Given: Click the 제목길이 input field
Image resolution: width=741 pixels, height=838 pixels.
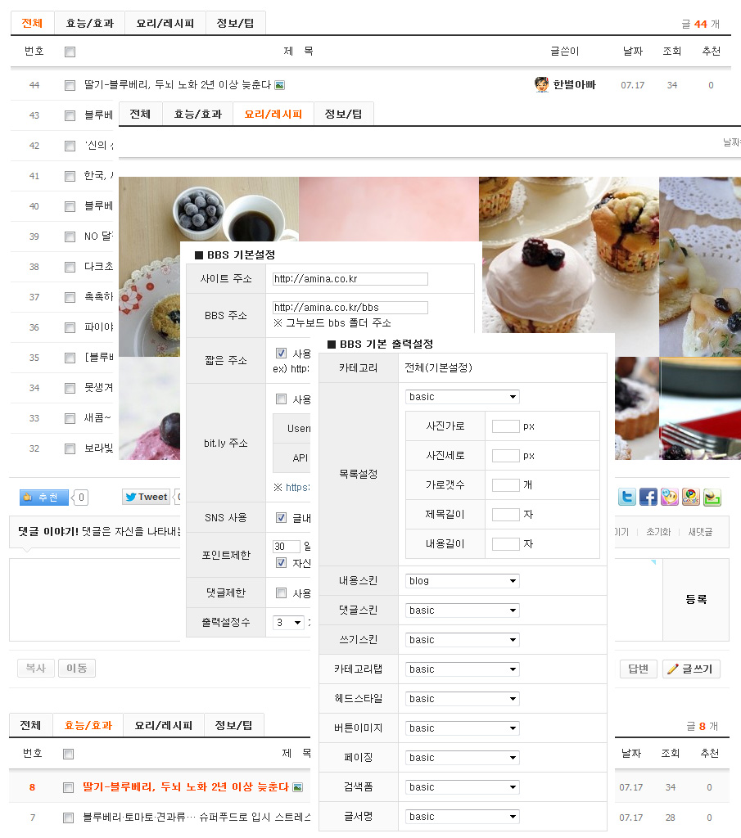Looking at the screenshot, I should [506, 514].
